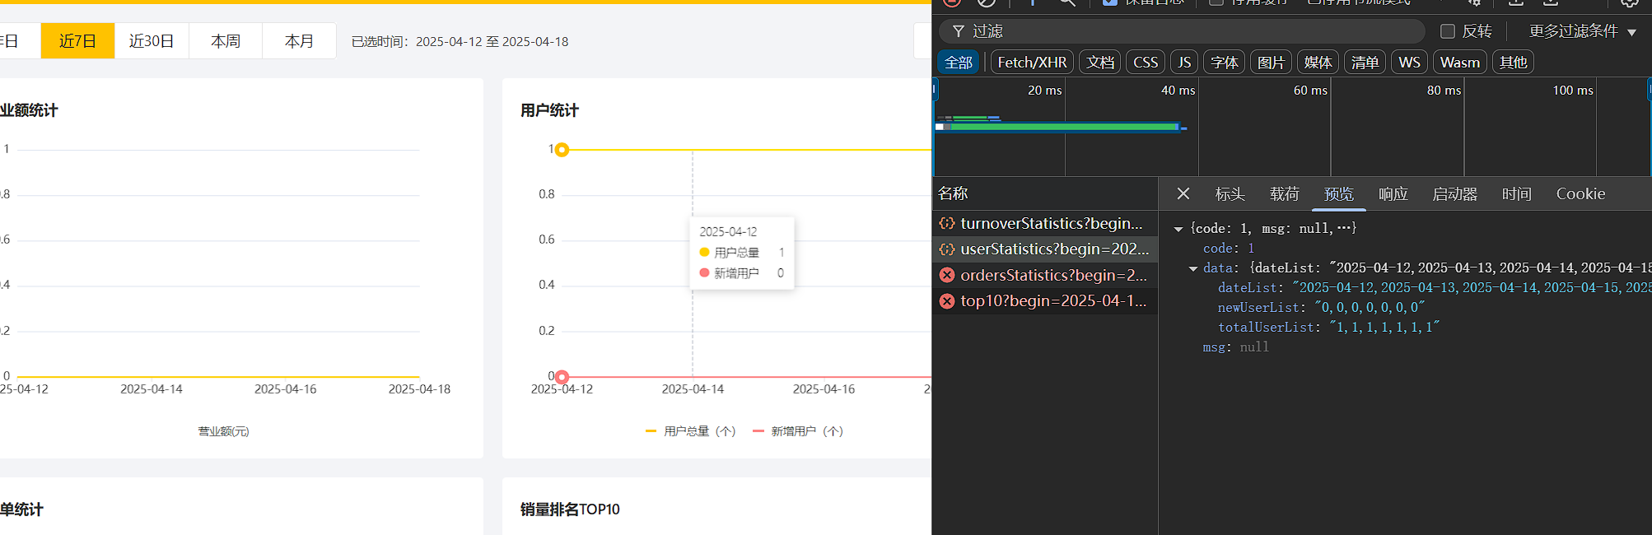This screenshot has height=535, width=1652.
Task: Click the top10 red error icon
Action: click(x=947, y=300)
